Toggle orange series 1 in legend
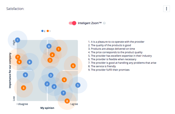 [49, 31]
